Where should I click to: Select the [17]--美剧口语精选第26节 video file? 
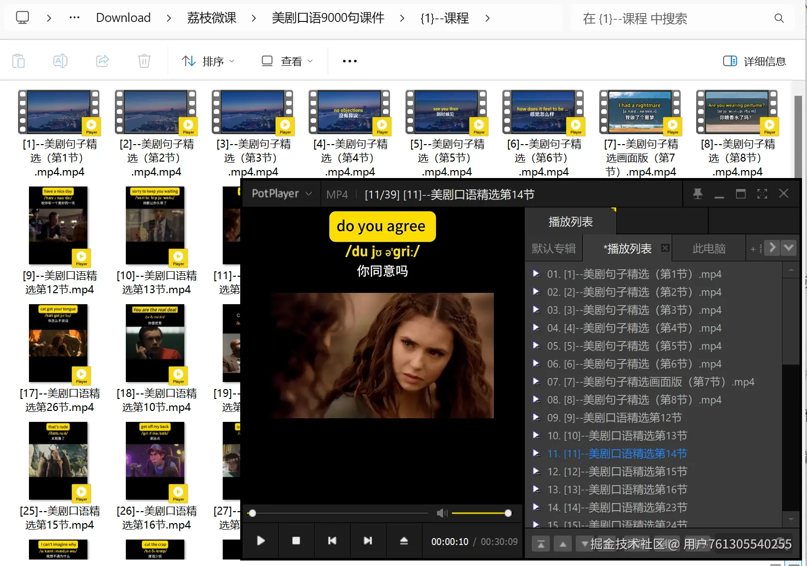[x=59, y=359]
